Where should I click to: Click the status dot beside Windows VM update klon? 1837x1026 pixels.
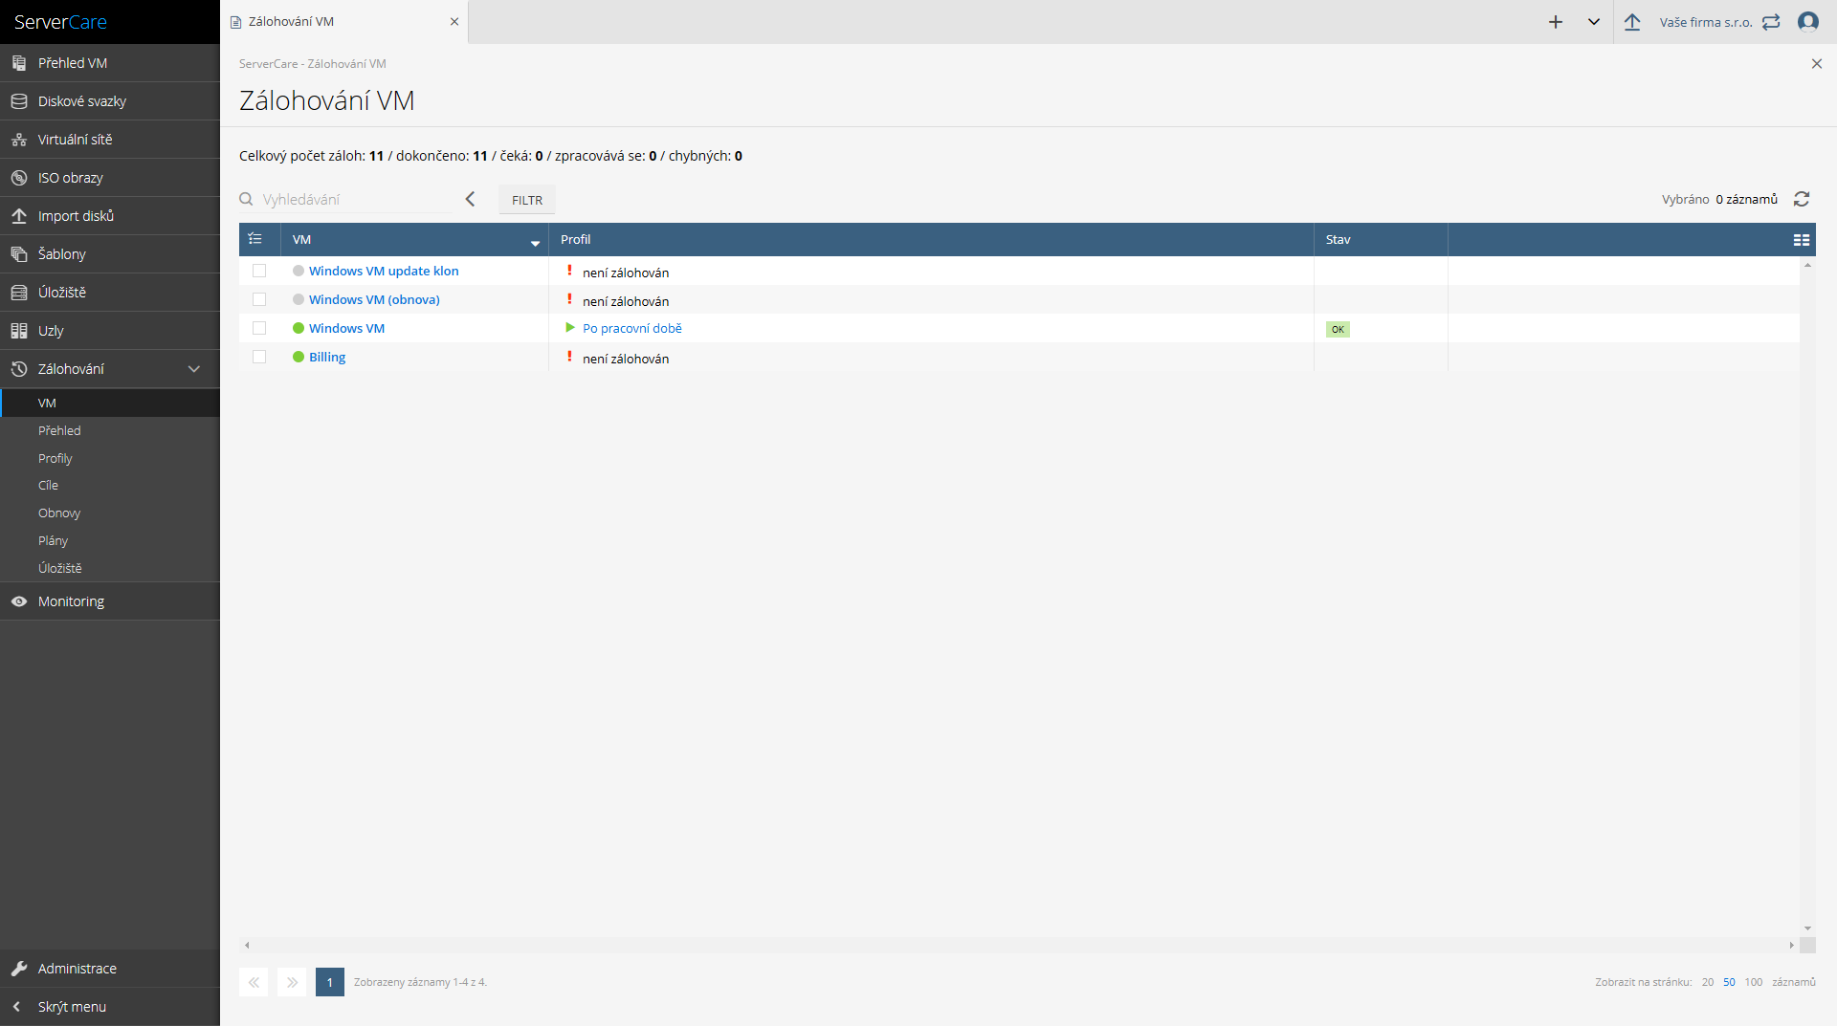pyautogui.click(x=299, y=271)
